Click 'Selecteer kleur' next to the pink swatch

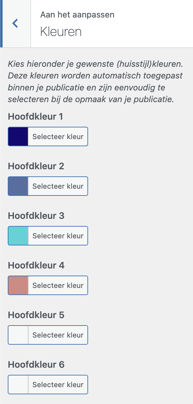coord(58,285)
